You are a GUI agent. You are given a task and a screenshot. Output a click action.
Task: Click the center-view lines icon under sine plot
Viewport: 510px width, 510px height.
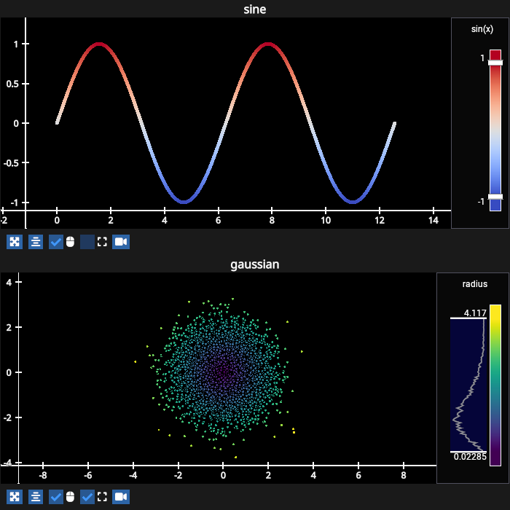coord(36,242)
